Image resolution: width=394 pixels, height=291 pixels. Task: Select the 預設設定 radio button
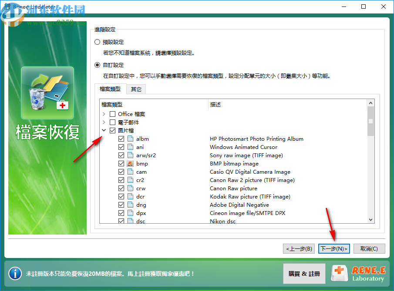(97, 42)
